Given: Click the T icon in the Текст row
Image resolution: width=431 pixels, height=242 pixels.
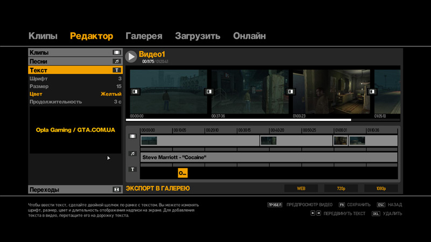Looking at the screenshot, I should click(x=116, y=70).
